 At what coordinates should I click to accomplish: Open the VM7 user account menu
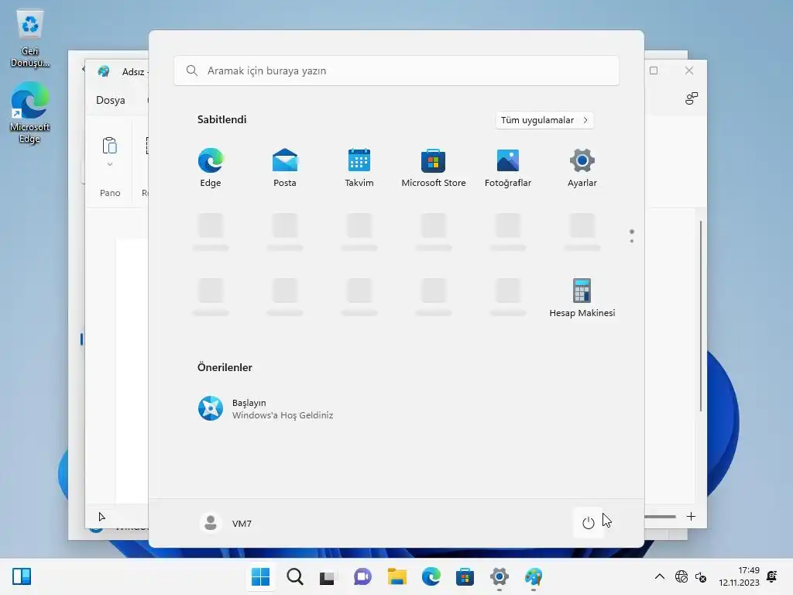click(226, 523)
